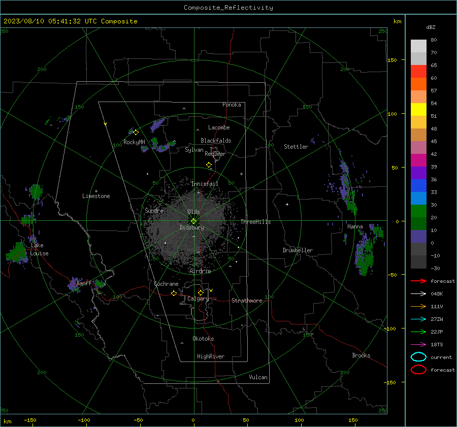Click the magenta 18TS arrow in legend
The height and width of the screenshot is (427, 457).
pos(418,345)
